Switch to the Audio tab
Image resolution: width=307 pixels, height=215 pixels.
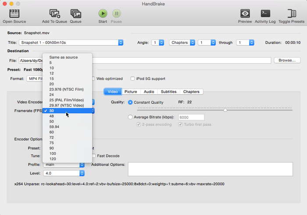[x=149, y=92]
